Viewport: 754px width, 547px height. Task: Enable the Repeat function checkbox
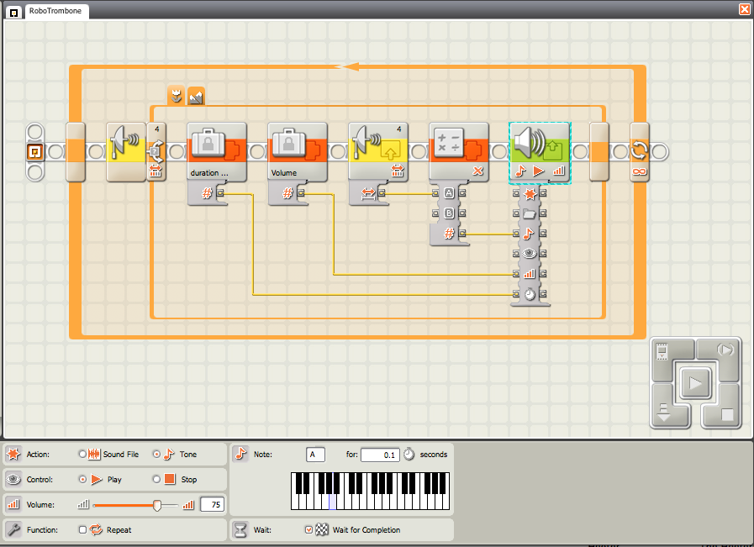pyautogui.click(x=82, y=530)
